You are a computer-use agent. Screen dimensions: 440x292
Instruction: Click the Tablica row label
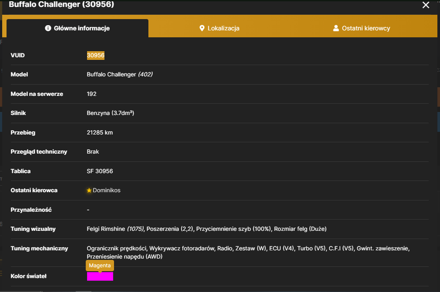21,171
